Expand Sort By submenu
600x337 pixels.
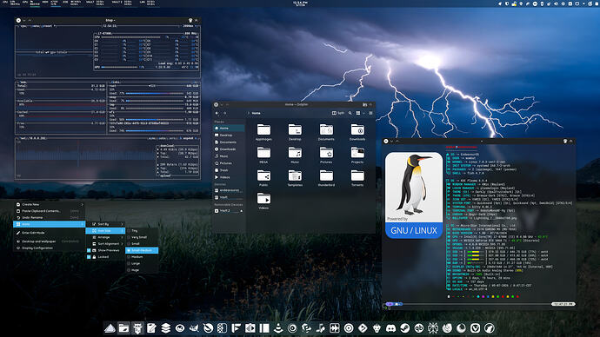pyautogui.click(x=105, y=224)
